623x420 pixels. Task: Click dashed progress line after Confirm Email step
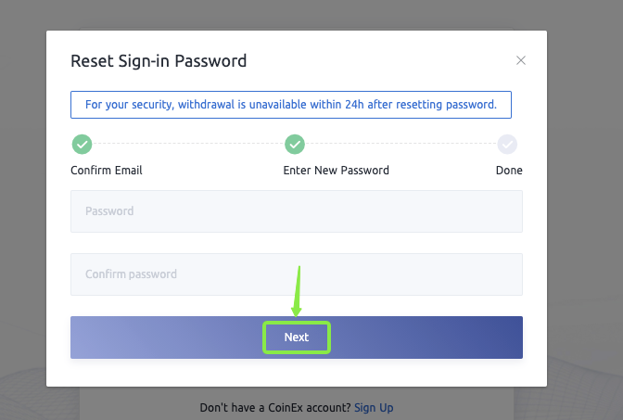pos(185,144)
